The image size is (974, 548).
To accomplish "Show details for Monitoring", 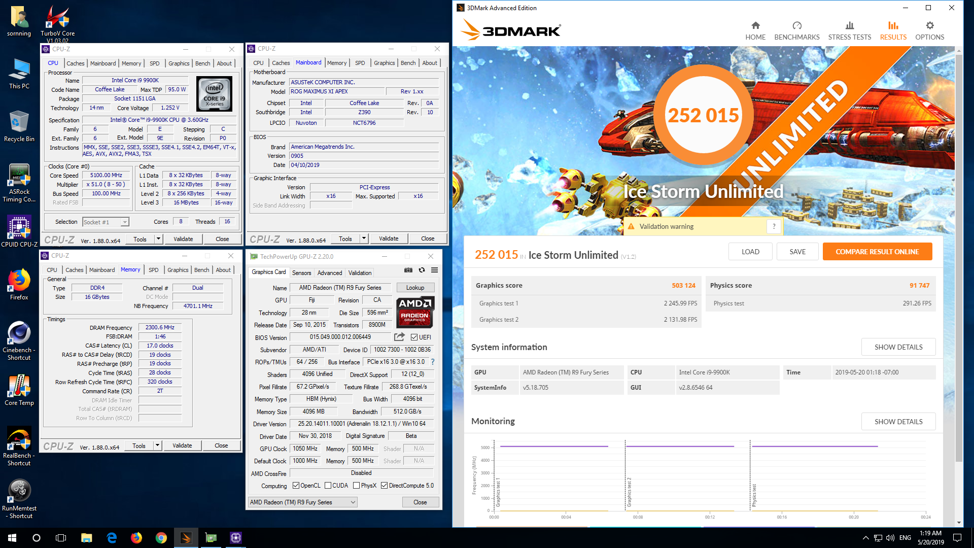I will pyautogui.click(x=898, y=422).
